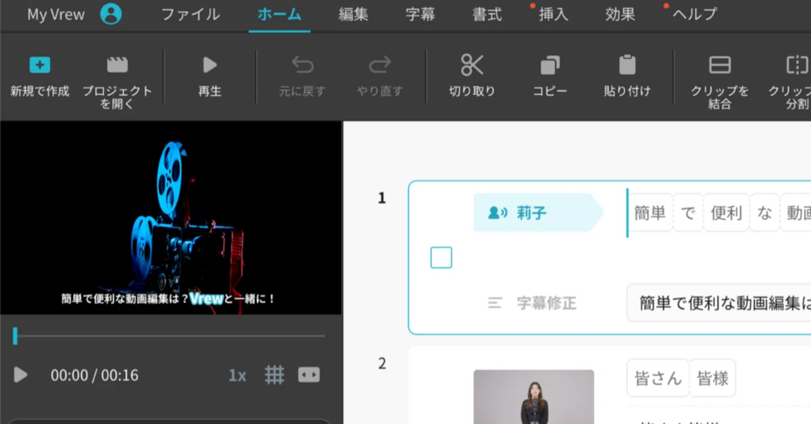This screenshot has height=424, width=811.
Task: Click the clip number 2 label
Action: (x=382, y=364)
